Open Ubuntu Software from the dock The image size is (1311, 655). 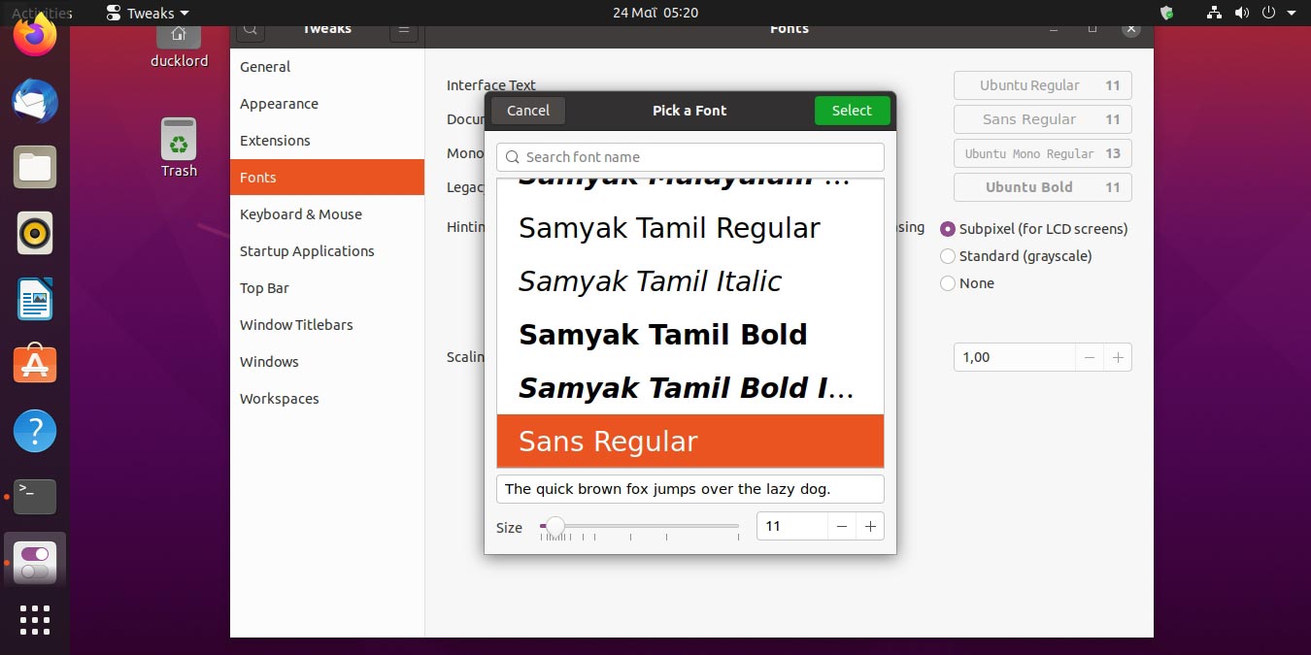35,365
